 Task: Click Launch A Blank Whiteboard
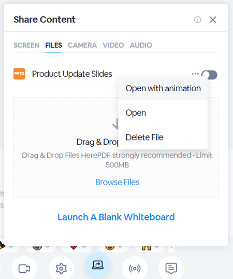116,217
